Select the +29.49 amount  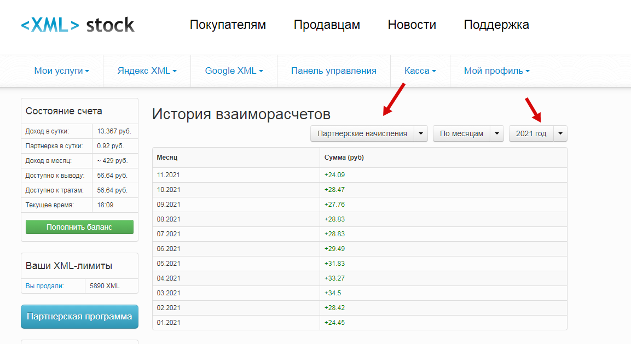[x=334, y=249]
